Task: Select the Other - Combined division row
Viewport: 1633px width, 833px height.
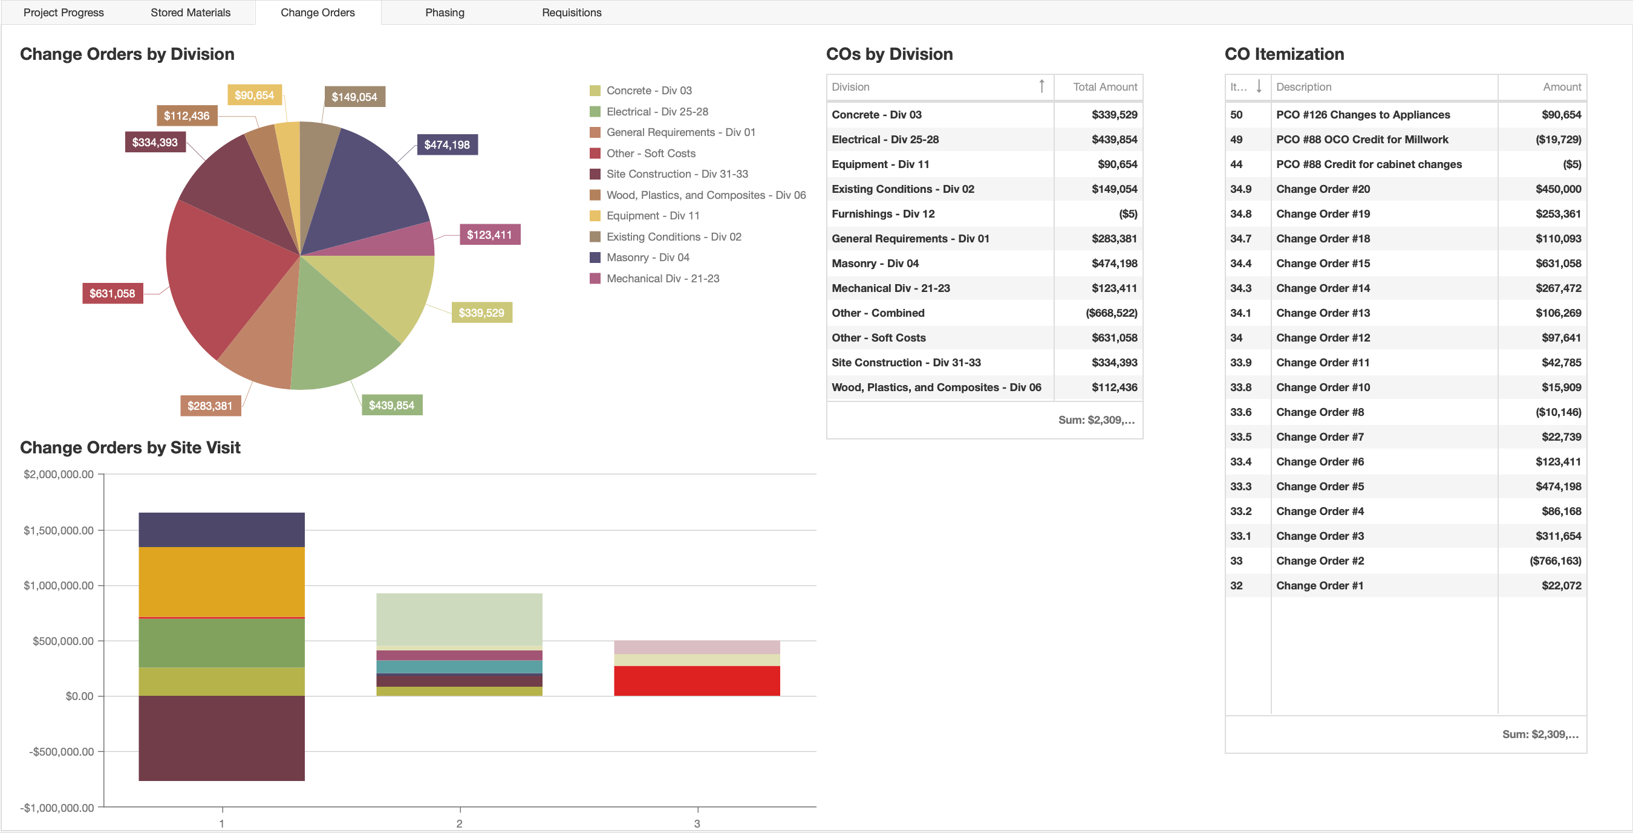Action: pyautogui.click(x=984, y=313)
